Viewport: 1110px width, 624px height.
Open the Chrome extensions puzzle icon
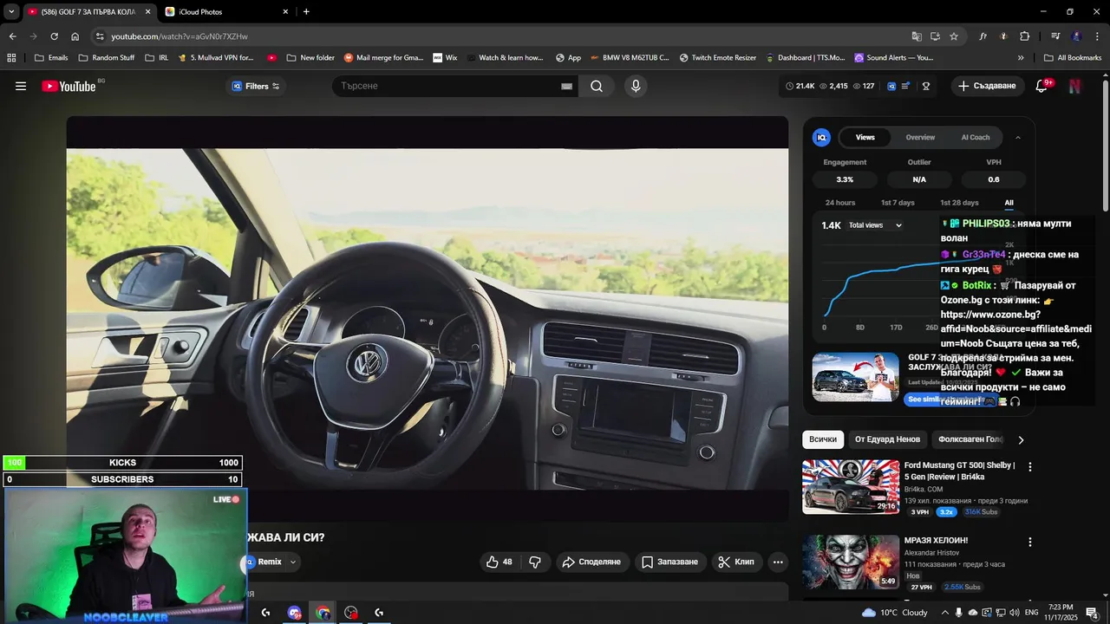tap(1025, 36)
